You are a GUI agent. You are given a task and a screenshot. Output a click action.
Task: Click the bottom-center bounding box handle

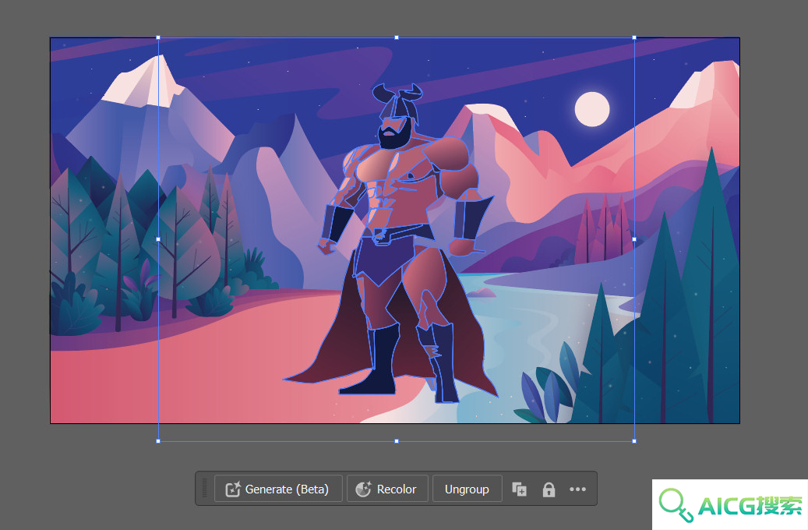click(397, 441)
